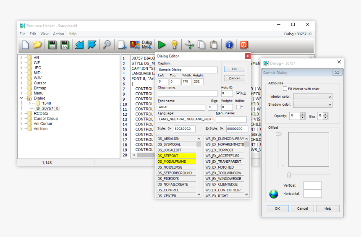361x237 pixels.
Task: Expand the RCData tree node
Action: pyautogui.click(x=21, y=113)
